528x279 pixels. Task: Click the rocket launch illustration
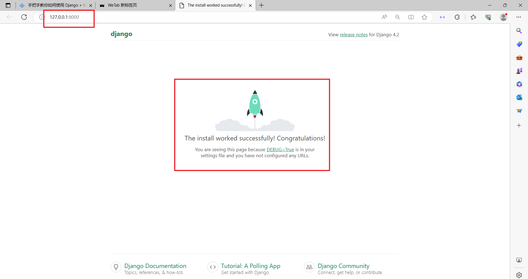point(255,111)
